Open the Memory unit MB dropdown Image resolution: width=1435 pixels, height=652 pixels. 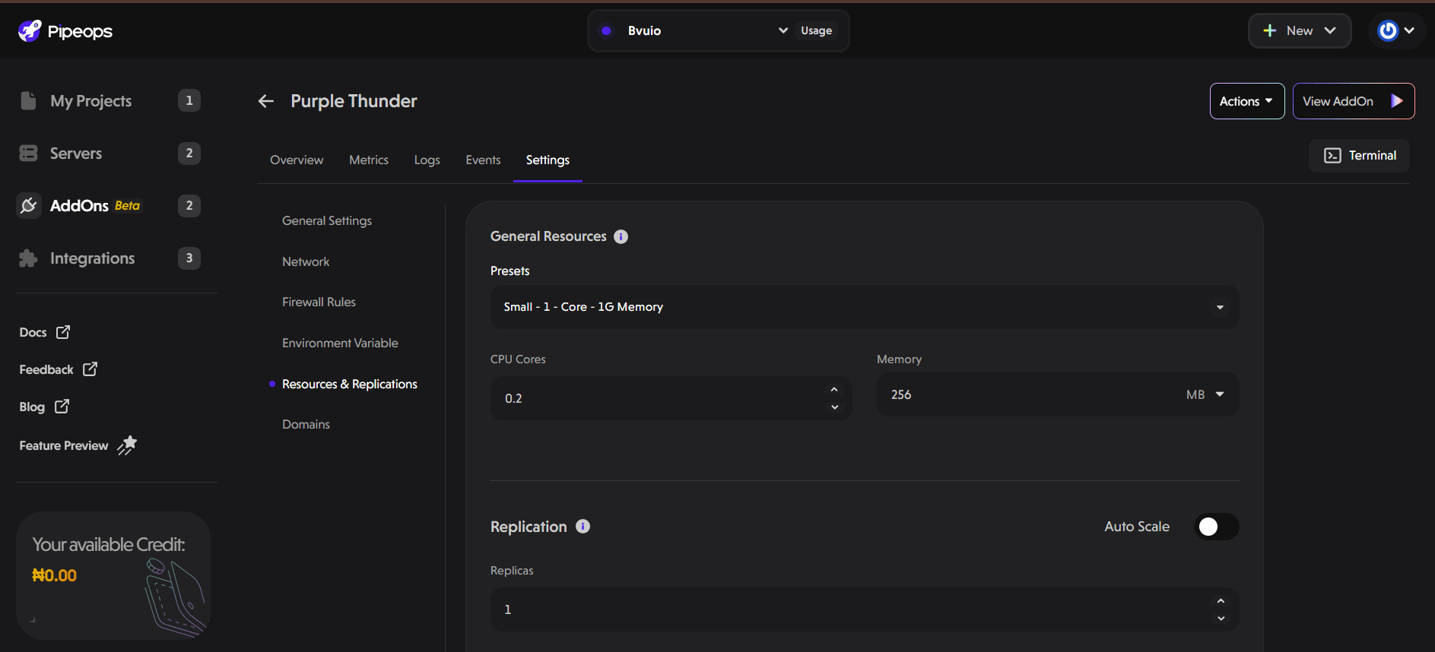[x=1205, y=394]
